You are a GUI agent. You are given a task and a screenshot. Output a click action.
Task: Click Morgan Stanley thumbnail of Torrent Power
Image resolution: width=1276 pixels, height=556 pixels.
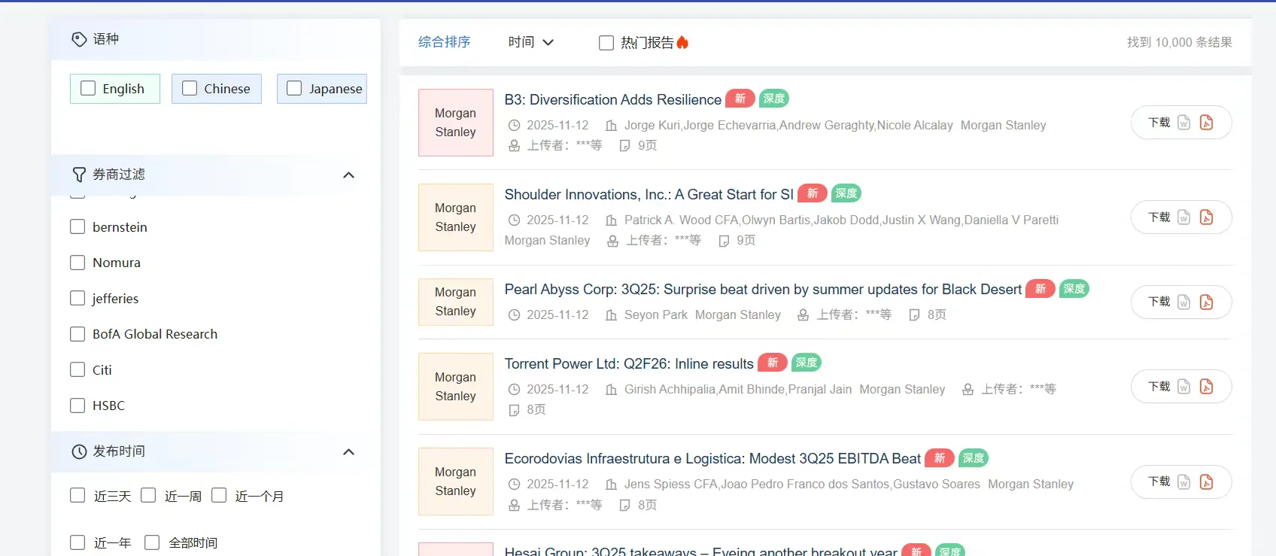pyautogui.click(x=456, y=387)
